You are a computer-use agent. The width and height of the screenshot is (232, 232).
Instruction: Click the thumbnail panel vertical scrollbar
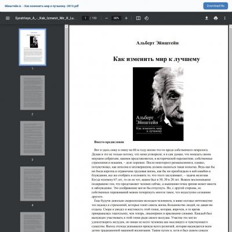pos(67,128)
